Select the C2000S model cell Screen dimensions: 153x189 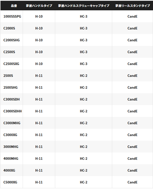9,28
